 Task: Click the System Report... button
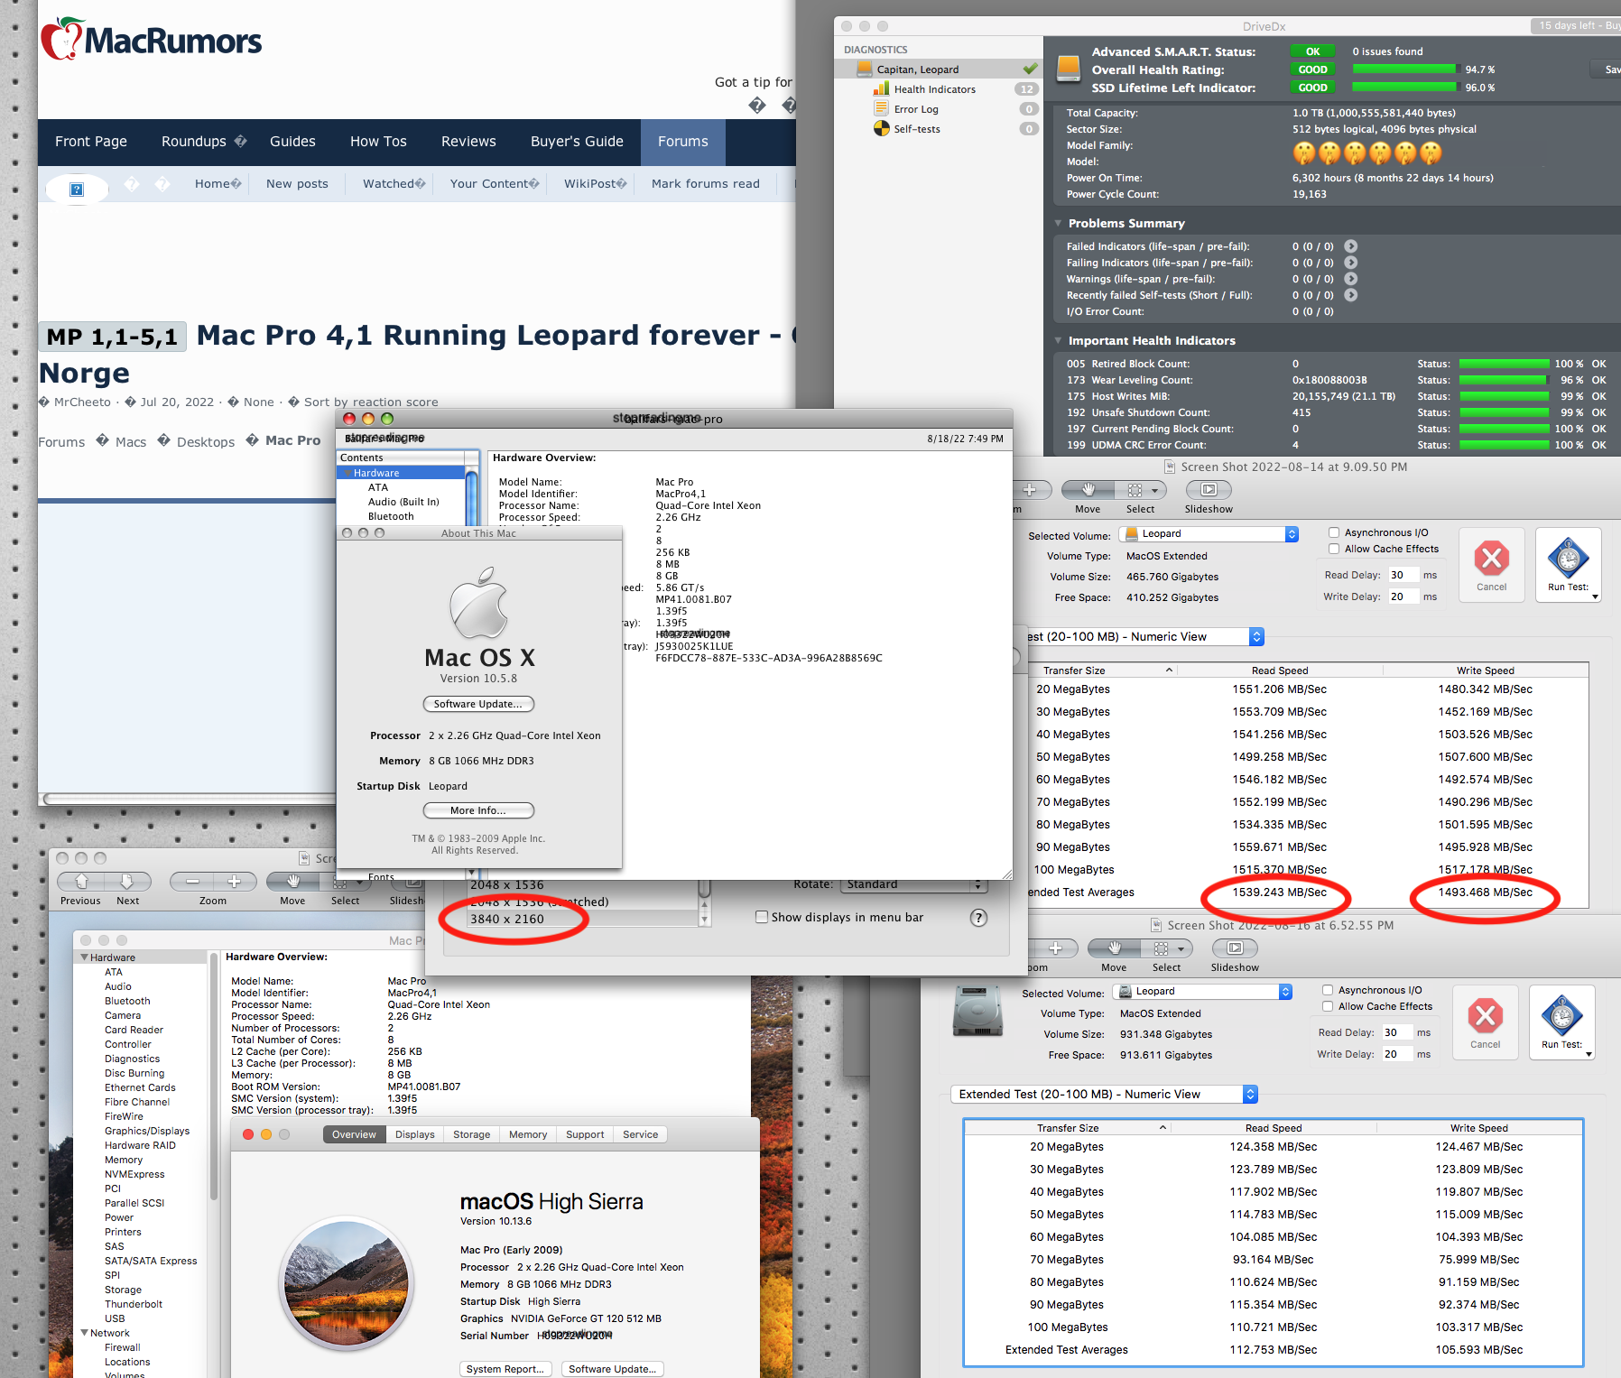point(505,1369)
